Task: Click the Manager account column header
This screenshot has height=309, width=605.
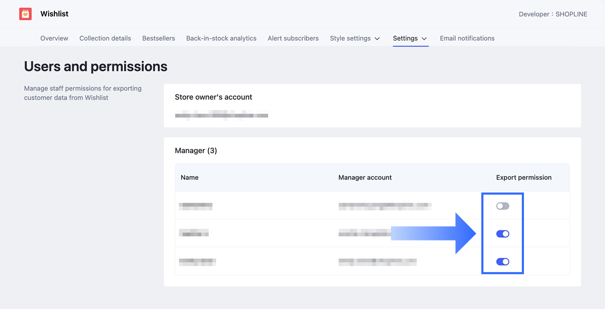Action: click(365, 178)
